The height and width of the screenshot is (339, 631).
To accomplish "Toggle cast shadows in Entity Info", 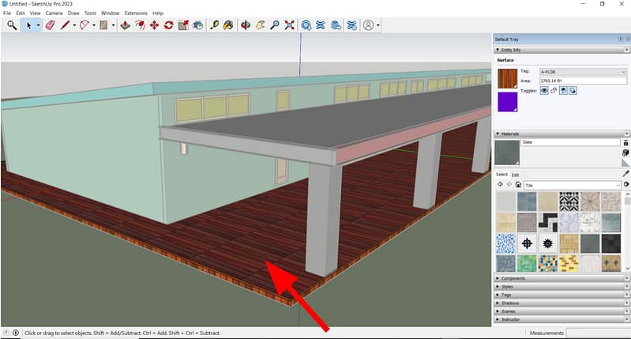I will (563, 91).
